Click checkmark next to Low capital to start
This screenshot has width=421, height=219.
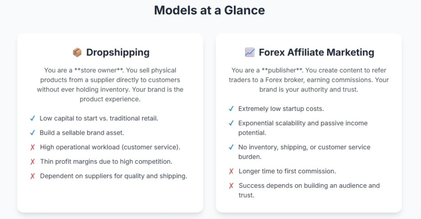[32, 118]
